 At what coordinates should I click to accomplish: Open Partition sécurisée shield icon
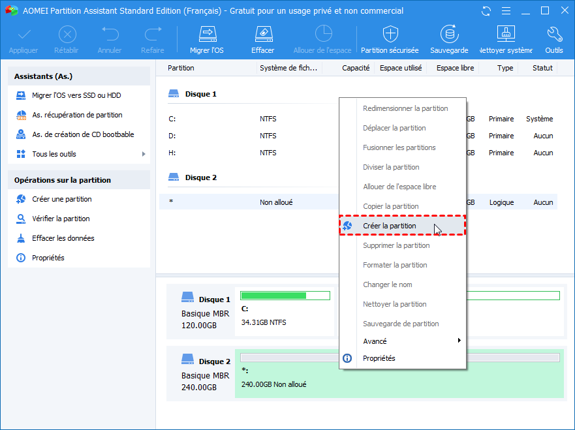coord(390,34)
